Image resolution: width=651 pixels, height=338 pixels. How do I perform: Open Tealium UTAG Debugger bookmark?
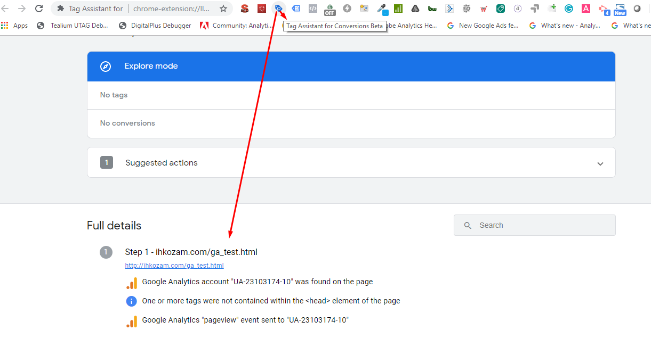[73, 26]
